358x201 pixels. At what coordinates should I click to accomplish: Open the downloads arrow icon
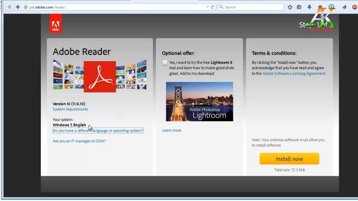coord(309,7)
